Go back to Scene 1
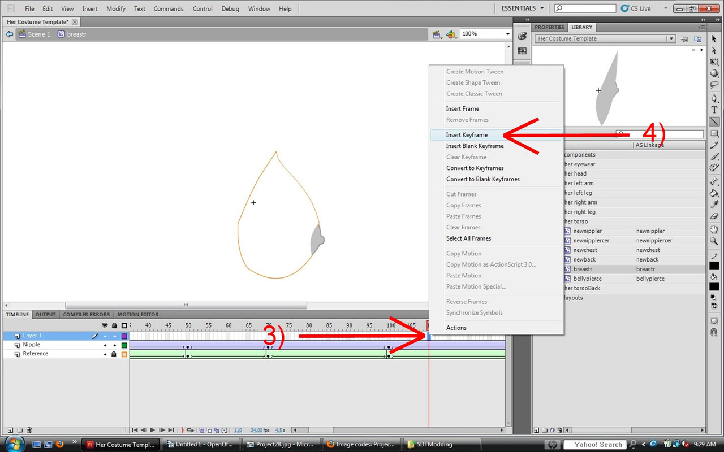 (38, 34)
